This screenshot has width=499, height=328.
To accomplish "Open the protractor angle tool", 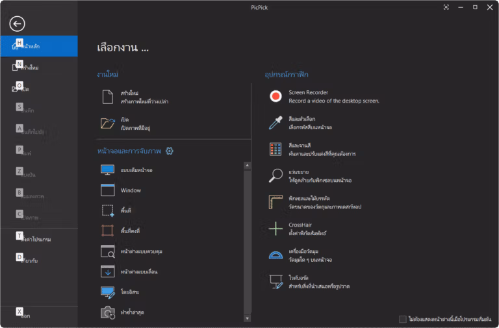I will (x=300, y=255).
